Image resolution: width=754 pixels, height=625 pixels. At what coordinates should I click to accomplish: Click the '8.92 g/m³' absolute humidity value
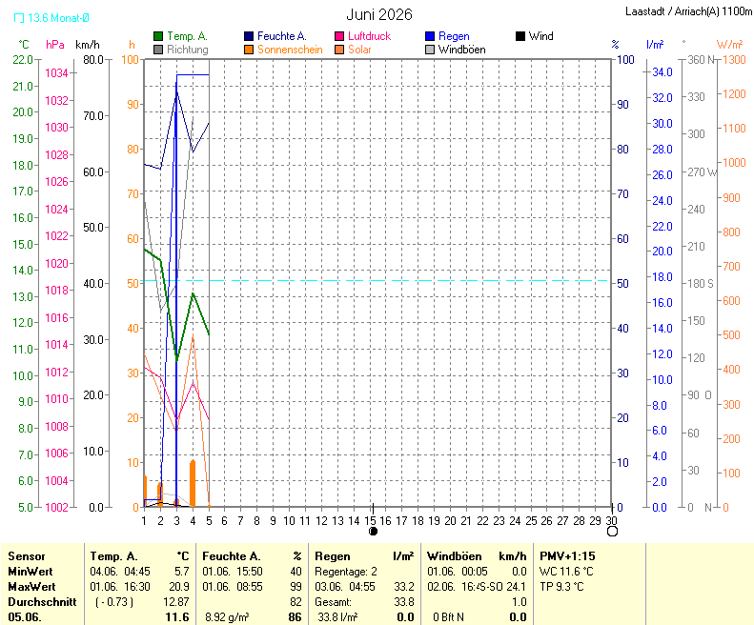tap(227, 617)
